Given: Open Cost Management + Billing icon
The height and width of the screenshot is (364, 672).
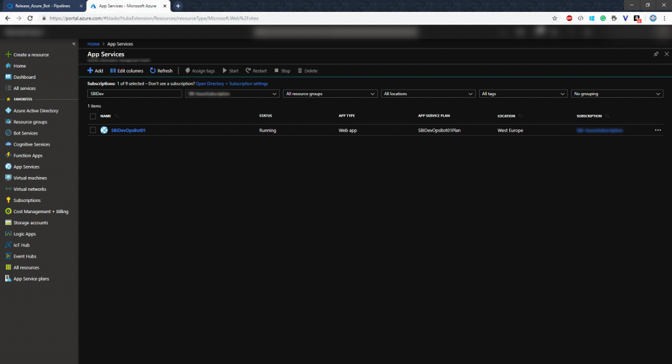Looking at the screenshot, I should point(8,211).
